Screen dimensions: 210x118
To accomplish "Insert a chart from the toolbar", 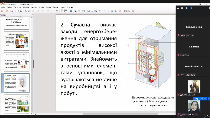I will [x=96, y=11].
